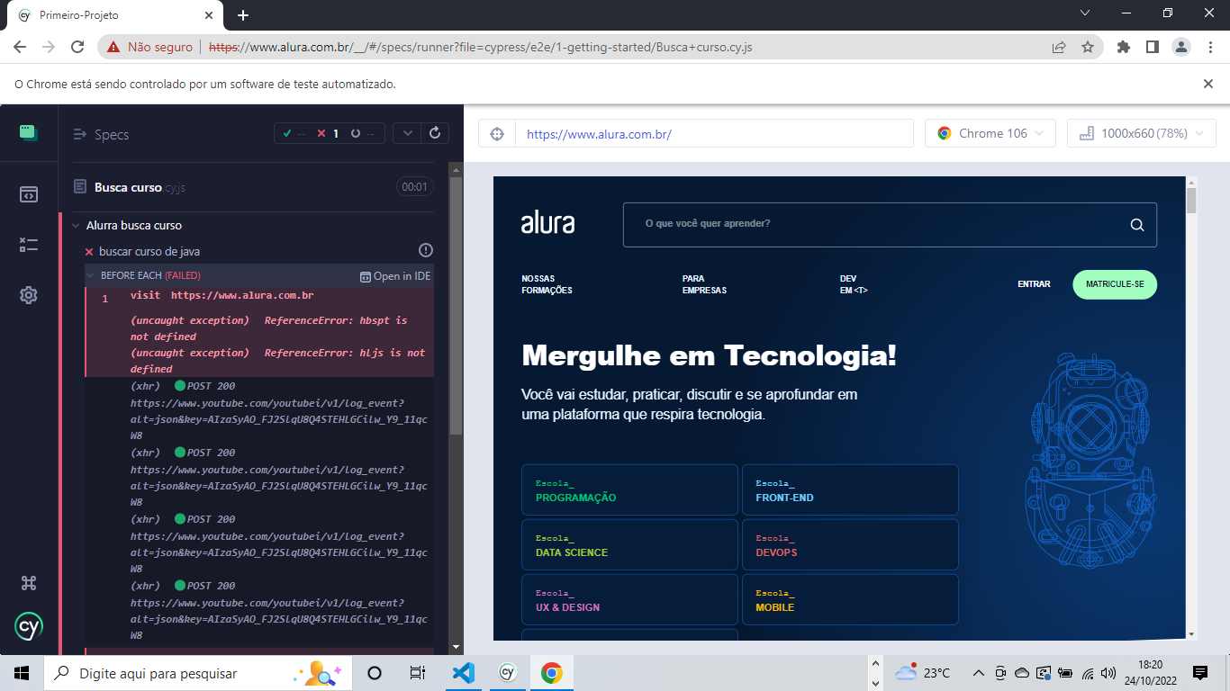Screen dimensions: 1230x691
Task: Open the 1000x660 viewport dropdown
Action: [1142, 133]
